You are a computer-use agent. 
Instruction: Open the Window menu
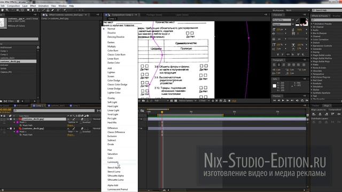[x=63, y=6]
